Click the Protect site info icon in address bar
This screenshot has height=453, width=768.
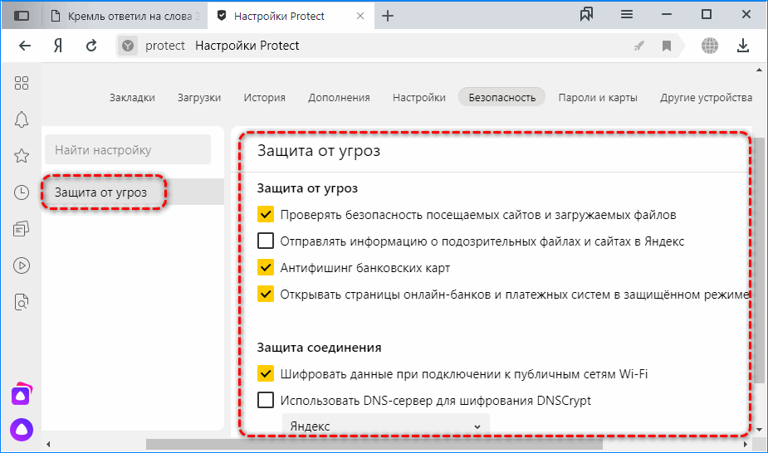tap(128, 46)
